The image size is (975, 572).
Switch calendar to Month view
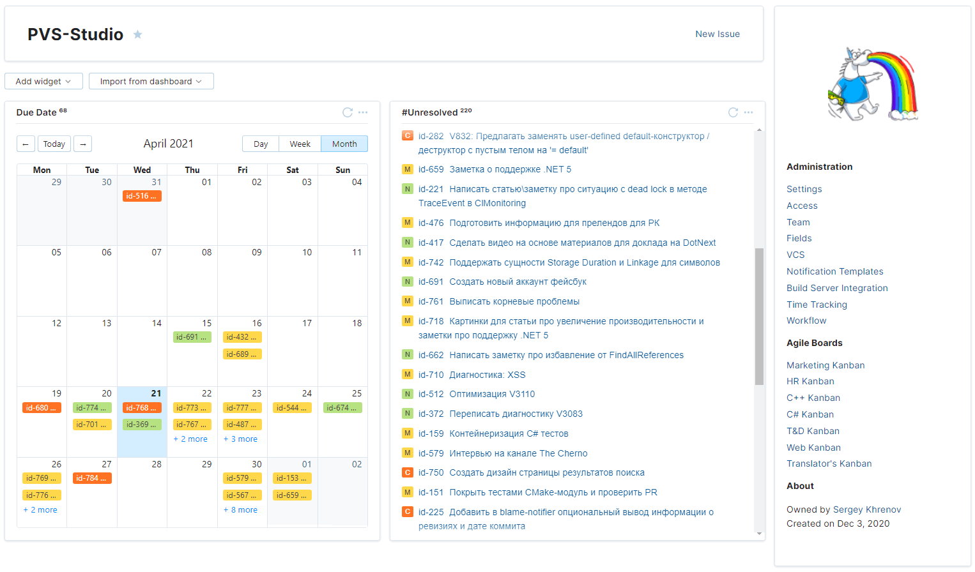point(344,144)
